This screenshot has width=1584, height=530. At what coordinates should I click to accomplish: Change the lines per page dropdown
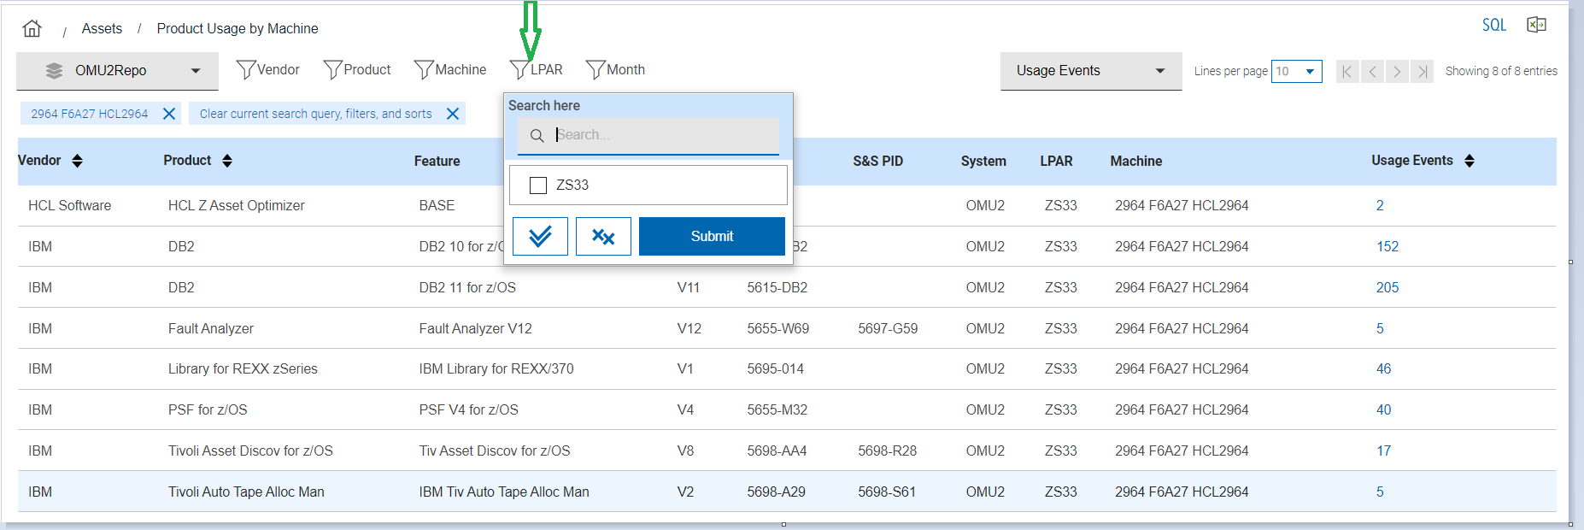pyautogui.click(x=1296, y=71)
